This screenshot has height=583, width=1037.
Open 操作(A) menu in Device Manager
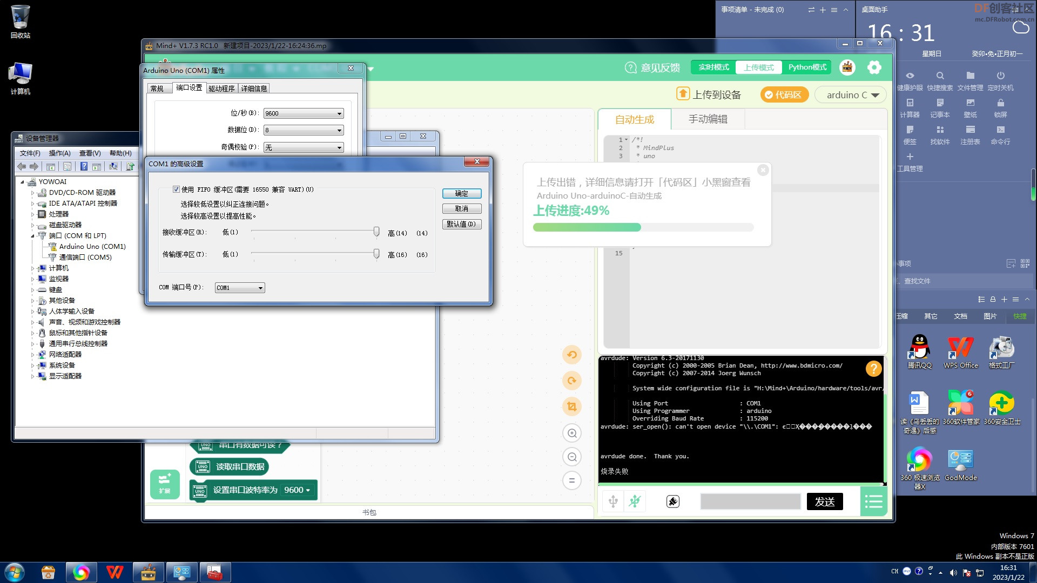pyautogui.click(x=60, y=153)
